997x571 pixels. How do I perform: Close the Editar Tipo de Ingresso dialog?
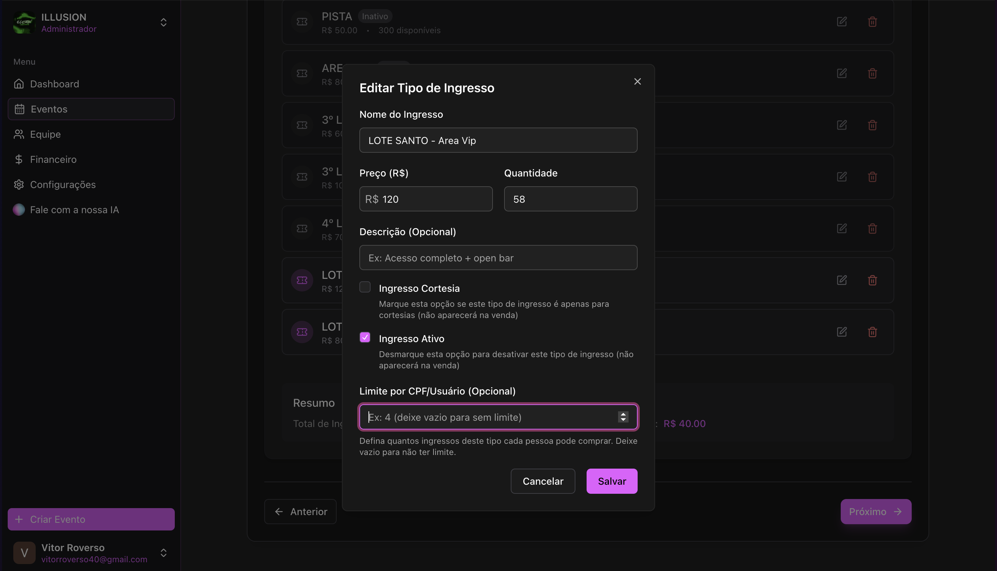[637, 81]
